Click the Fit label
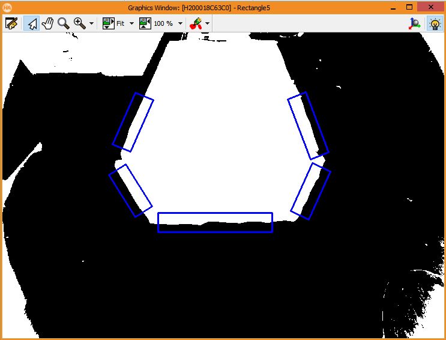This screenshot has width=446, height=340. pos(120,23)
